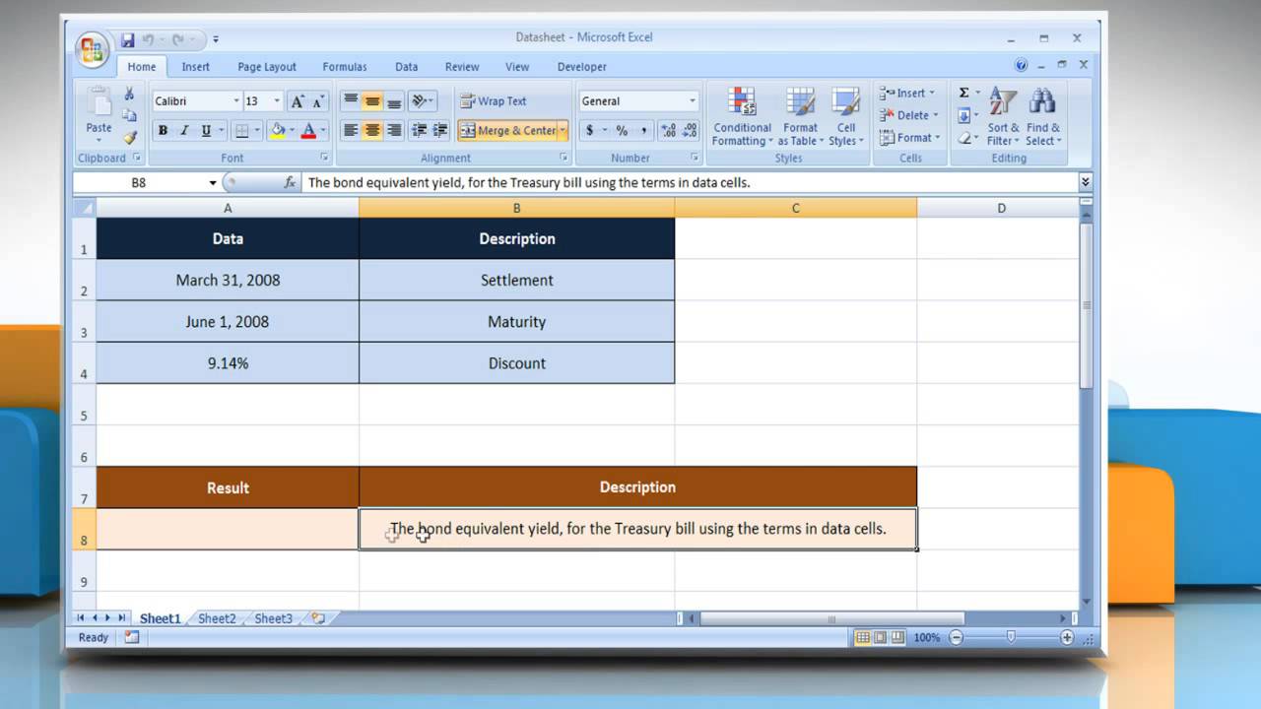Click Insert cells button

tap(908, 93)
